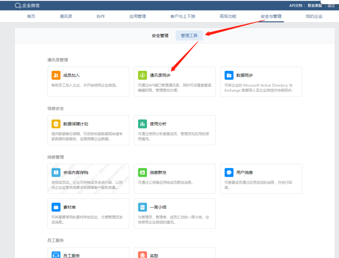Select the 管理工具 tab
The image size is (339, 258).
tap(189, 36)
